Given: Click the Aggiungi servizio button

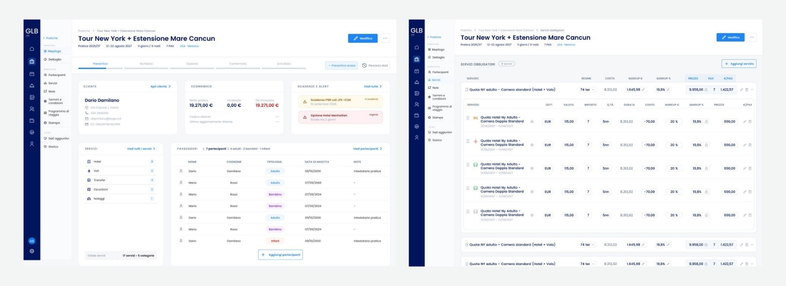Looking at the screenshot, I should pos(739,64).
